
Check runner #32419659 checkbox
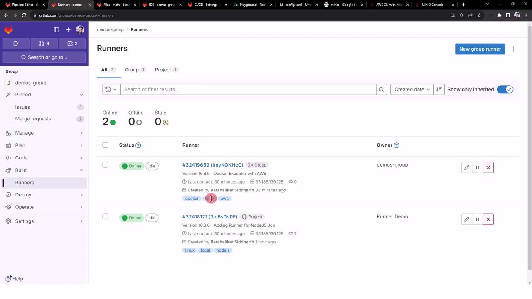pos(105,165)
